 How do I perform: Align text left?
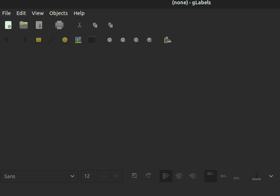pyautogui.click(x=166, y=176)
